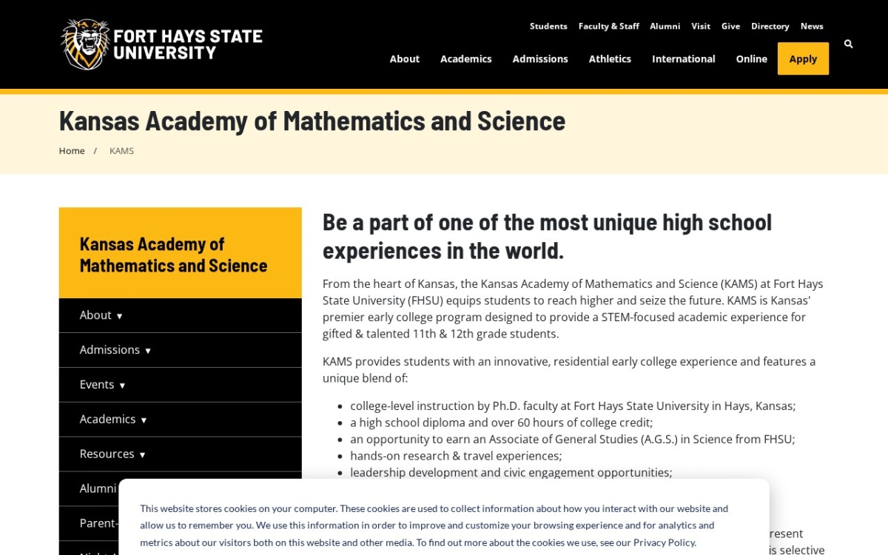Click the 'hands-on research & travel experiences' bullet
The height and width of the screenshot is (555, 888).
456,456
